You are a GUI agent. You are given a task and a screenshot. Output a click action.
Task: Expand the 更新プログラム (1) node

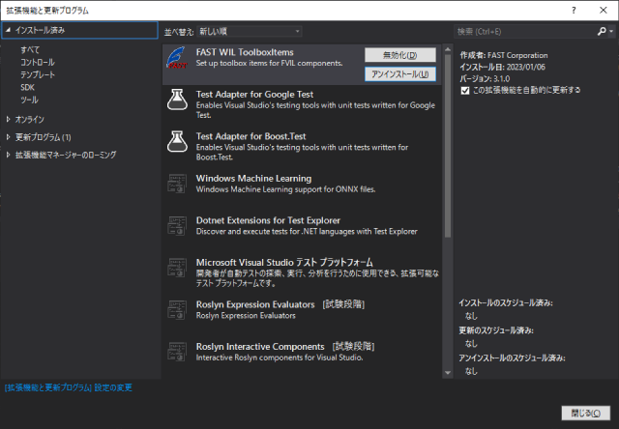(x=8, y=137)
